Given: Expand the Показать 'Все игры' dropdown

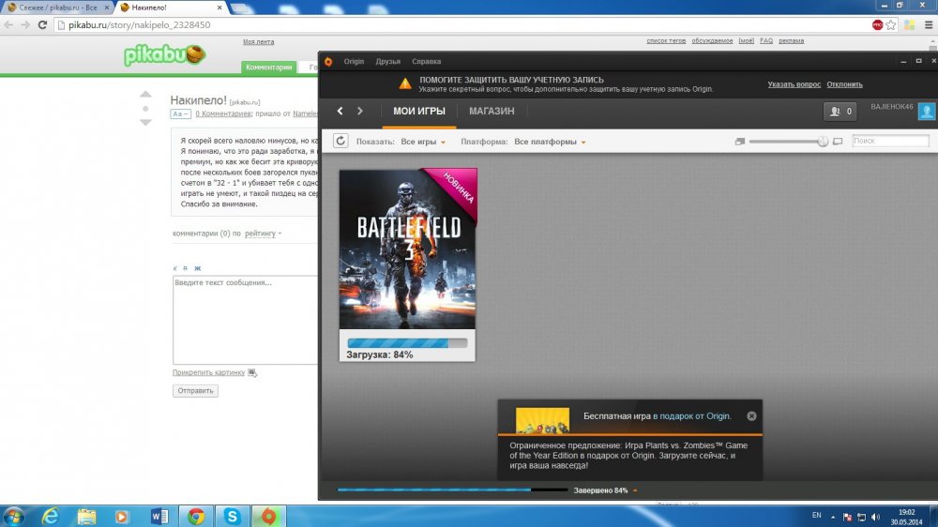Looking at the screenshot, I should tap(423, 142).
